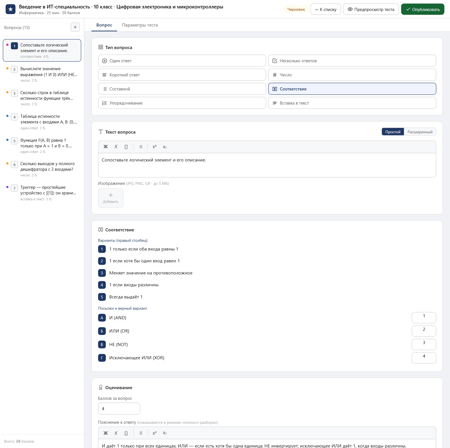Select 'Вставка в текст' question type

(352, 103)
